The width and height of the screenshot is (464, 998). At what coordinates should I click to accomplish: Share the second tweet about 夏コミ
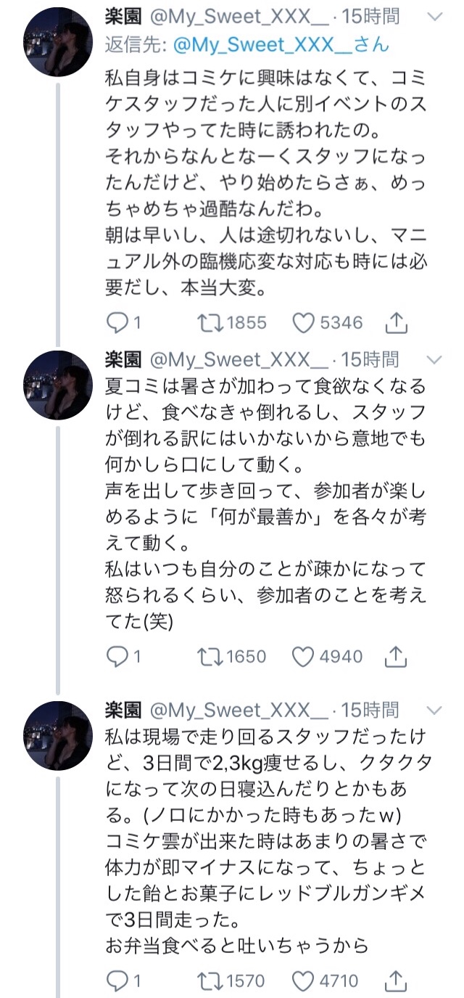[x=396, y=657]
